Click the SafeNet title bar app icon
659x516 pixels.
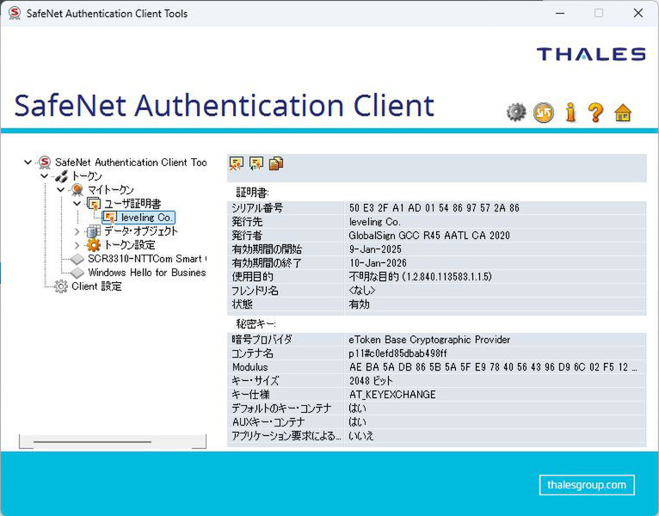(15, 13)
